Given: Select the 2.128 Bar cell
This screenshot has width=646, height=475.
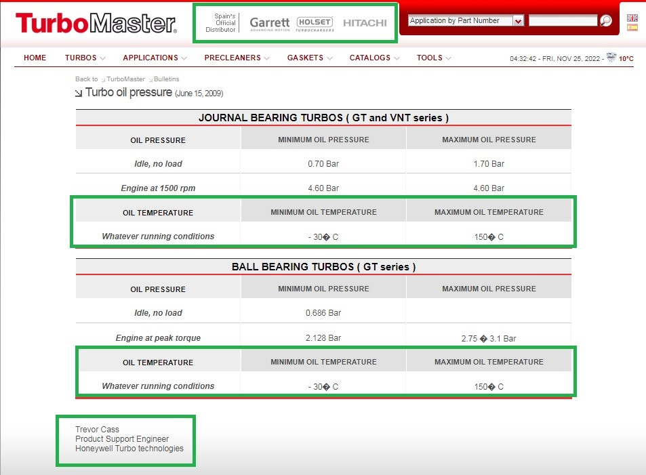Looking at the screenshot, I should click(323, 338).
